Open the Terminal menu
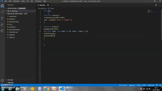Screen dimensions: 162x91 click(38, 1)
